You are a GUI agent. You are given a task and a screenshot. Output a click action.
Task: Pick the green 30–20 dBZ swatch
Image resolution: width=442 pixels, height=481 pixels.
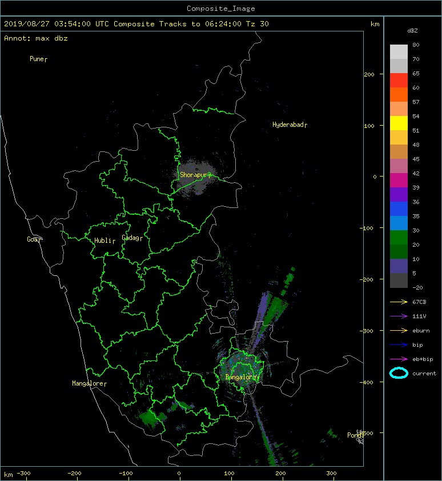click(399, 237)
